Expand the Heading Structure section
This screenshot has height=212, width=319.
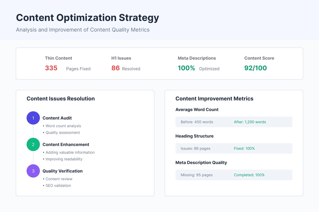tap(194, 136)
